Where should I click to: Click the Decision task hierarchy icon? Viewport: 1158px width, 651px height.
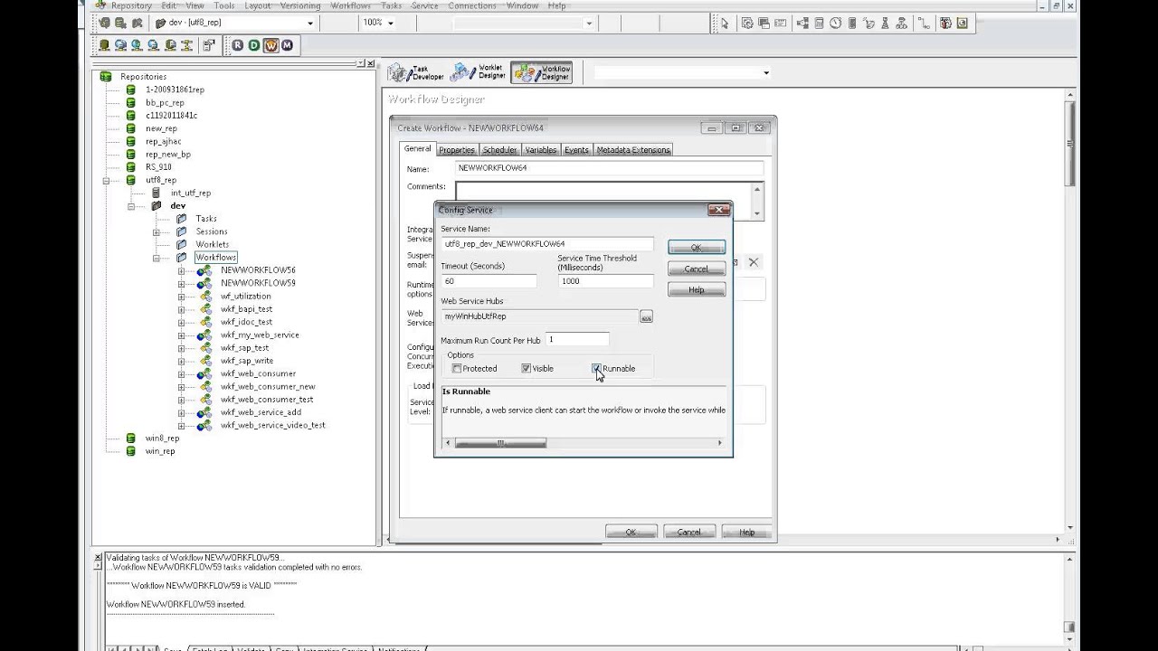coord(901,24)
